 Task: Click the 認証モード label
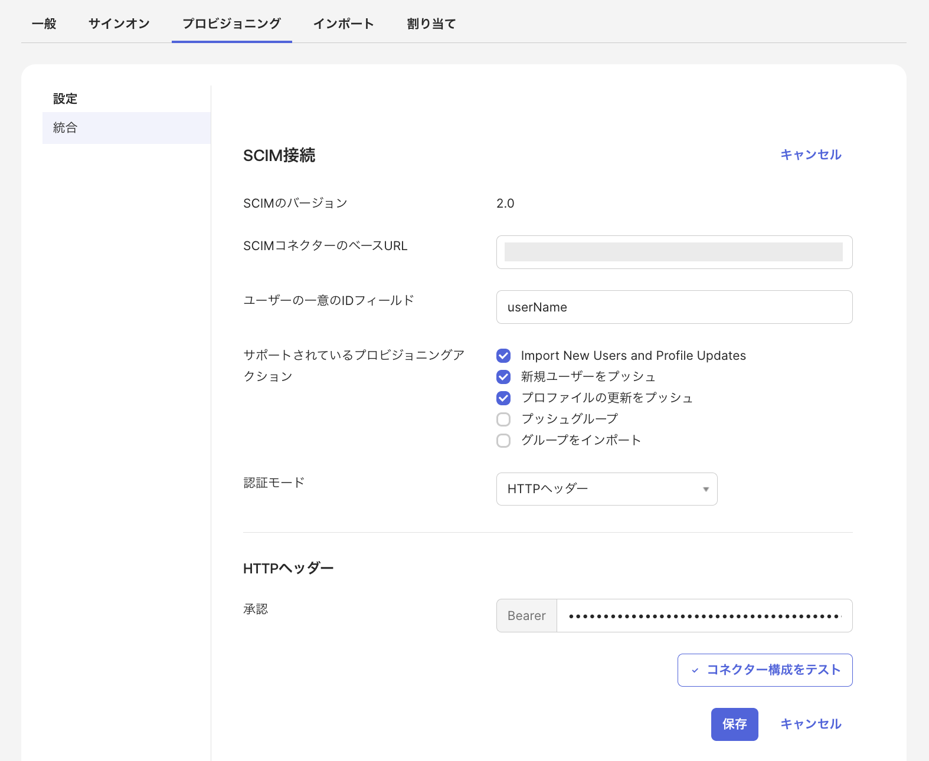(274, 483)
